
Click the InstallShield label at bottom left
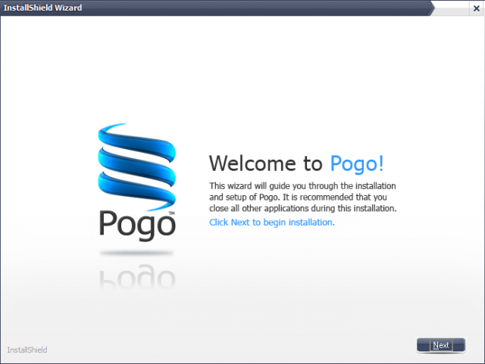coord(27,350)
